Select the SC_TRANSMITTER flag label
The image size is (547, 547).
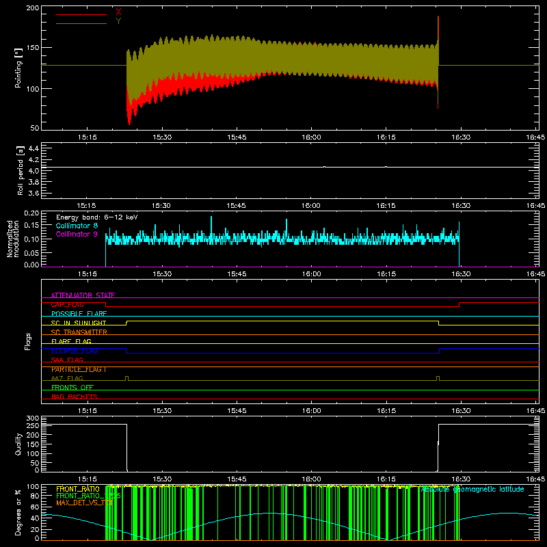(79, 332)
